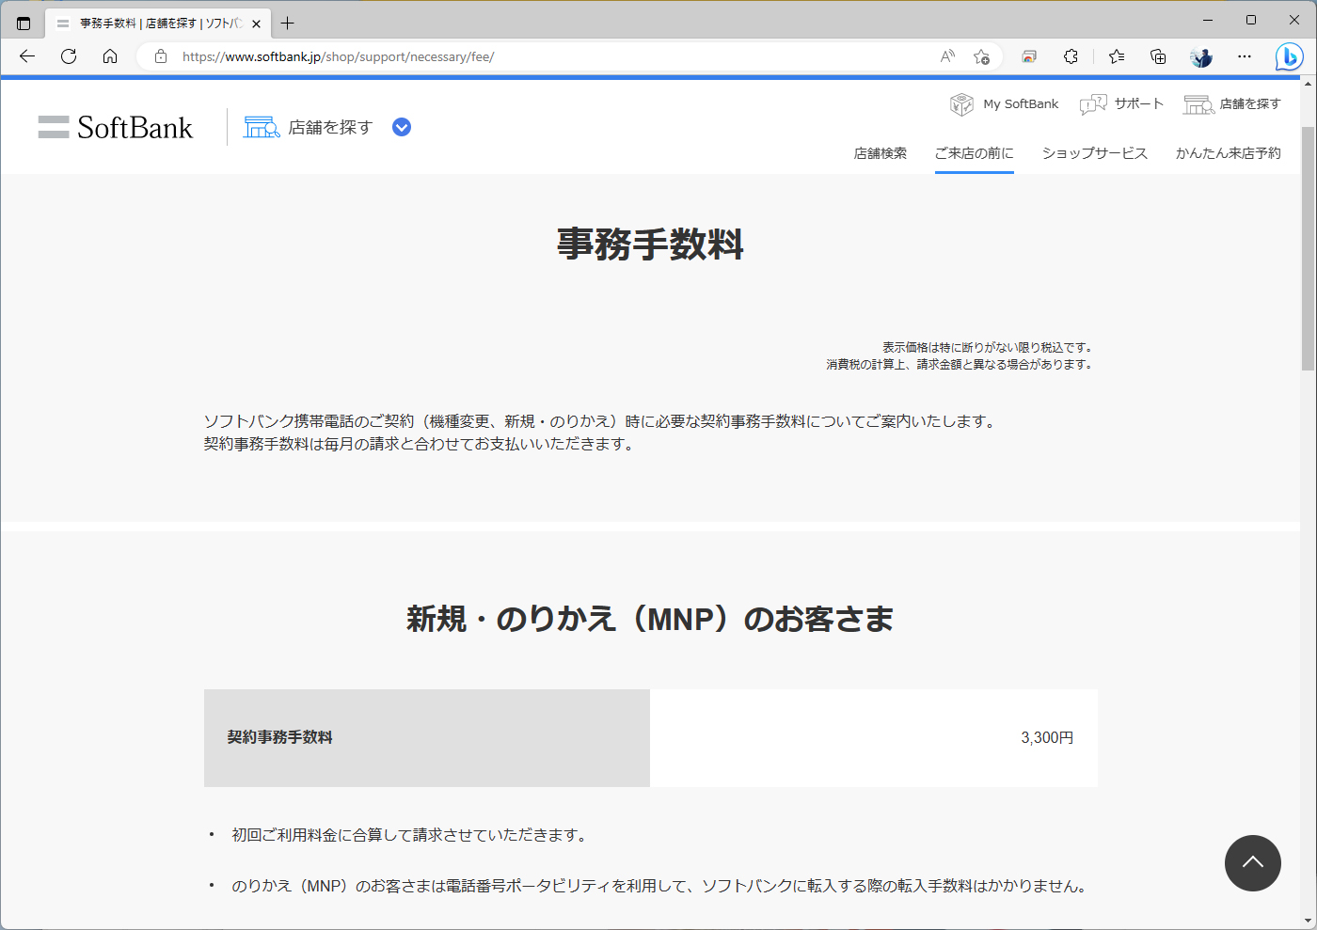The height and width of the screenshot is (930, 1317).
Task: Open the top-right 店舗を探す link
Action: pyautogui.click(x=1250, y=104)
